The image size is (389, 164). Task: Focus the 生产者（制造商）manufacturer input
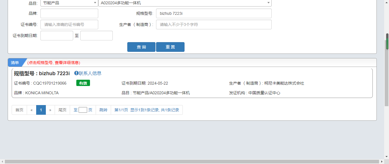(214, 24)
